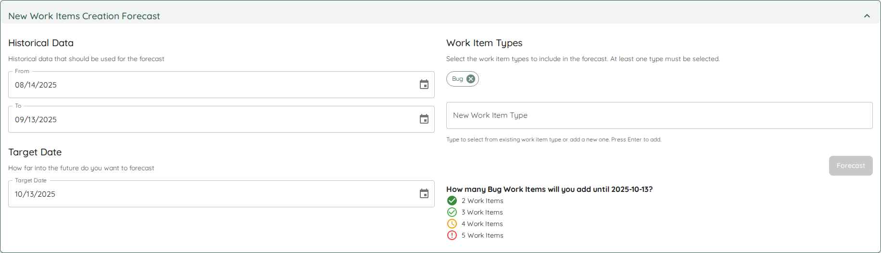Focus the New Work Item Type combo box
The width and height of the screenshot is (881, 253).
(659, 115)
